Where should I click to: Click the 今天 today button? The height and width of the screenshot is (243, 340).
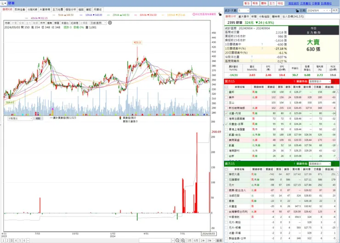coord(335,11)
